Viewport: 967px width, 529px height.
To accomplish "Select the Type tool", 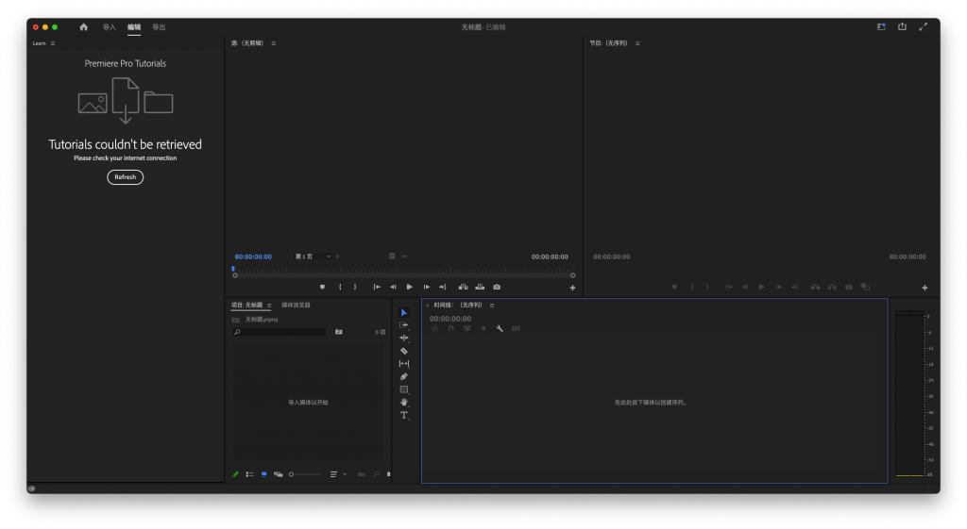I will [x=404, y=415].
